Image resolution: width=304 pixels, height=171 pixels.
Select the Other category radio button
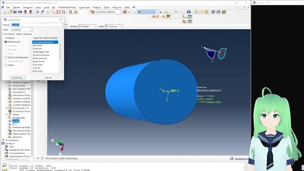[x=6, y=65]
